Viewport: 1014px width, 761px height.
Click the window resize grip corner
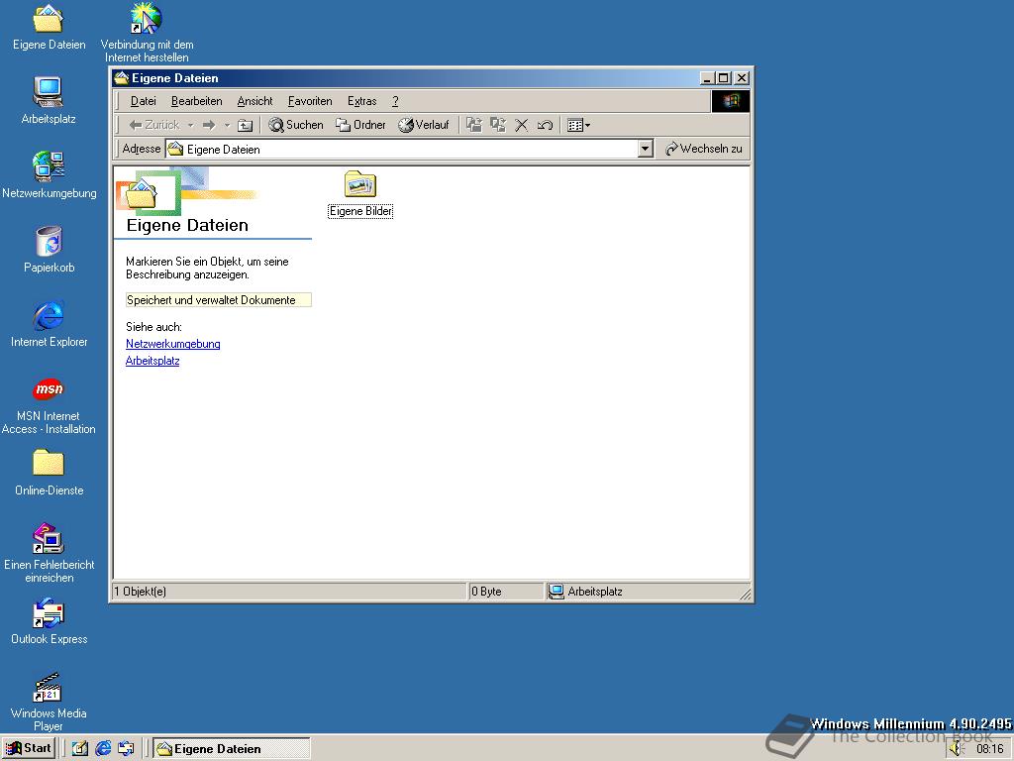tap(745, 594)
